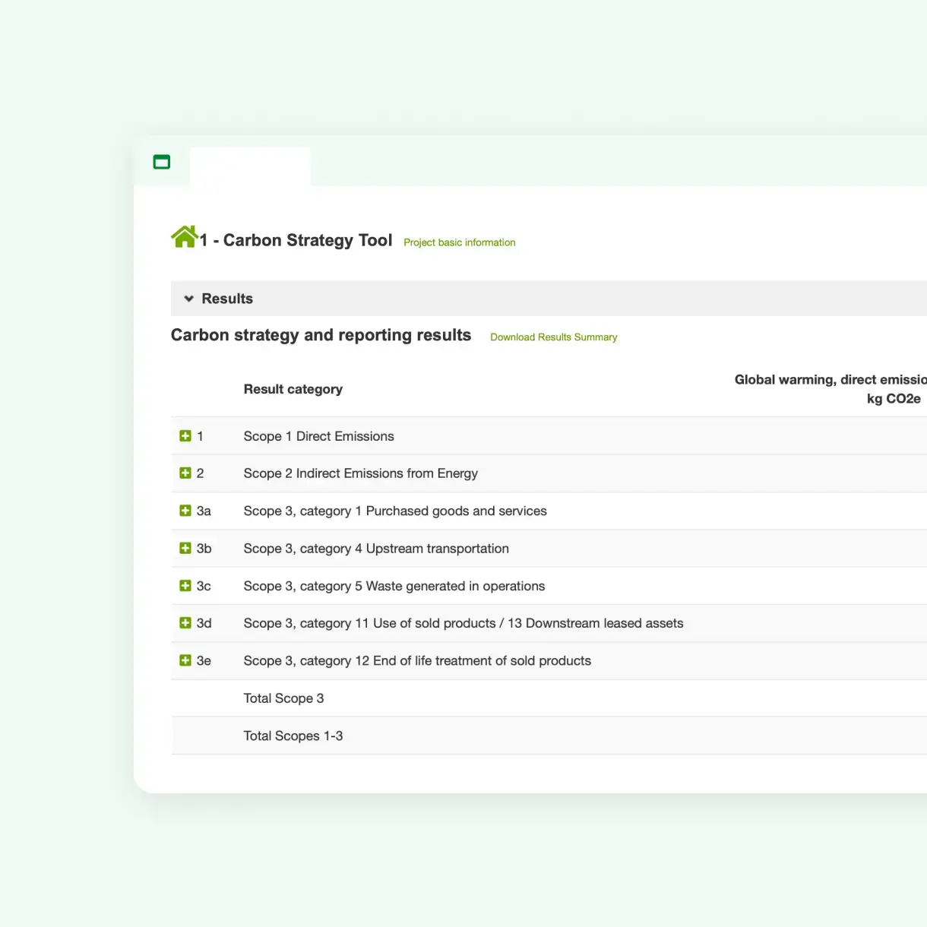The height and width of the screenshot is (927, 927).
Task: Expand Scope 2 Indirect Emissions via plus icon
Action: [185, 473]
